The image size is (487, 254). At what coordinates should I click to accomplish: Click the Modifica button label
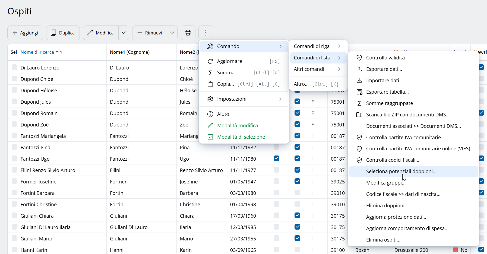105,33
